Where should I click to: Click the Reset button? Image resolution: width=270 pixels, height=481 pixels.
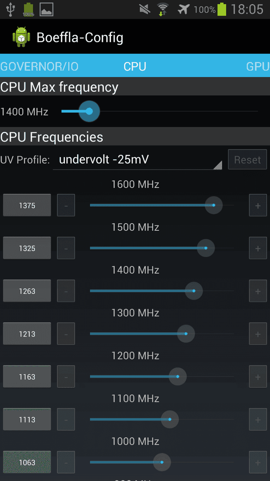(247, 159)
